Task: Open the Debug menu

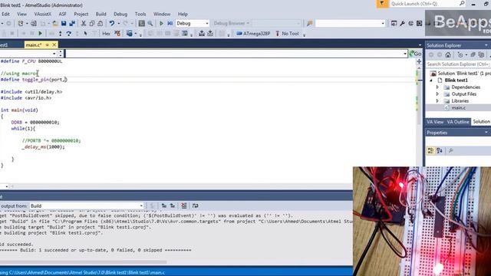Action: (120, 14)
